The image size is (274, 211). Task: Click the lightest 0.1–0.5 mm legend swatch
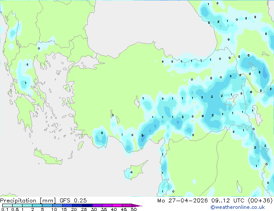tap(7, 205)
